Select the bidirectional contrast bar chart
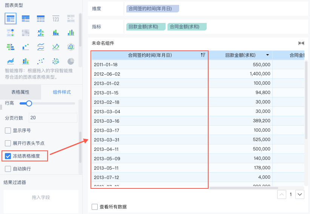 point(11,47)
